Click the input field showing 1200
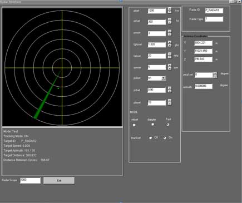Viewport: 242px width, 203px height. [157, 11]
